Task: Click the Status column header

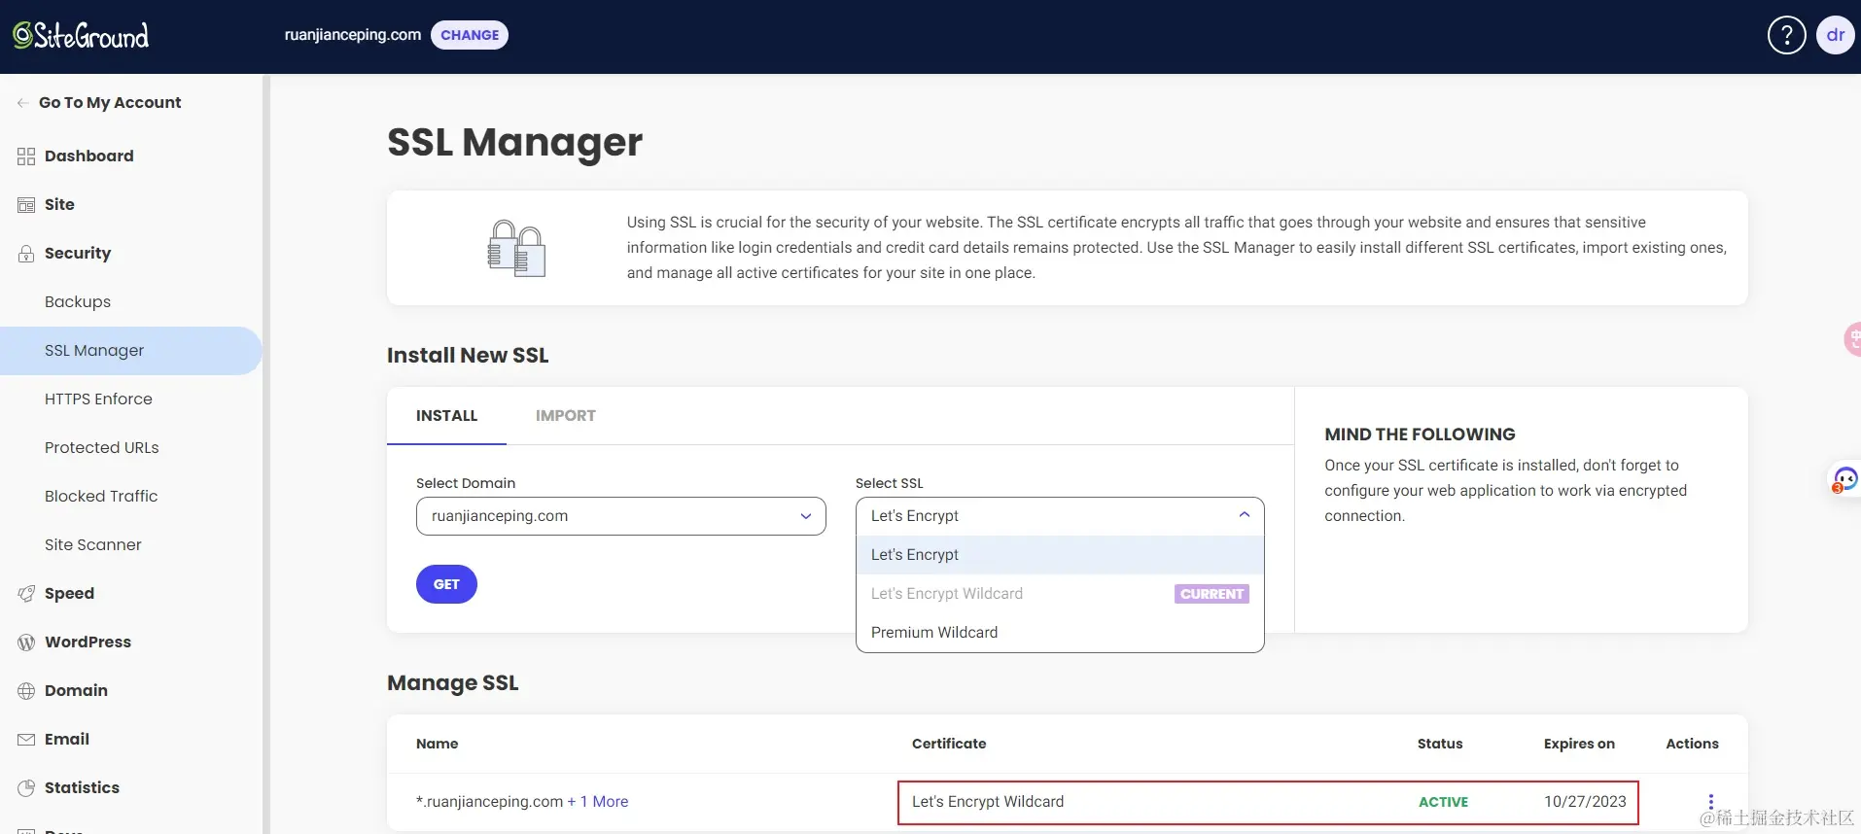Action: pyautogui.click(x=1440, y=744)
